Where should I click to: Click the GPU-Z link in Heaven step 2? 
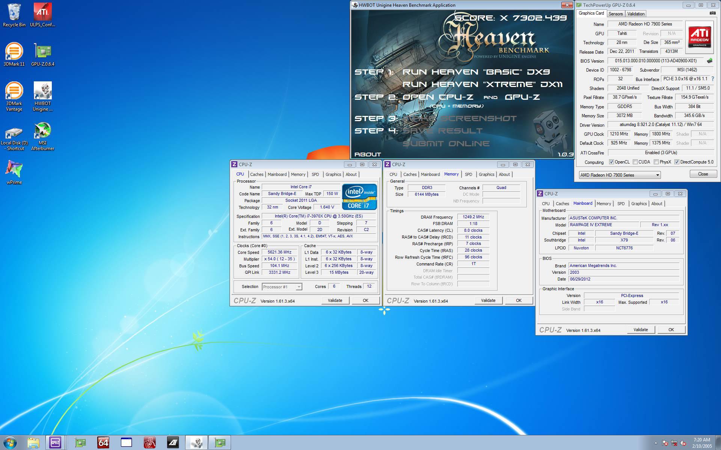(522, 97)
